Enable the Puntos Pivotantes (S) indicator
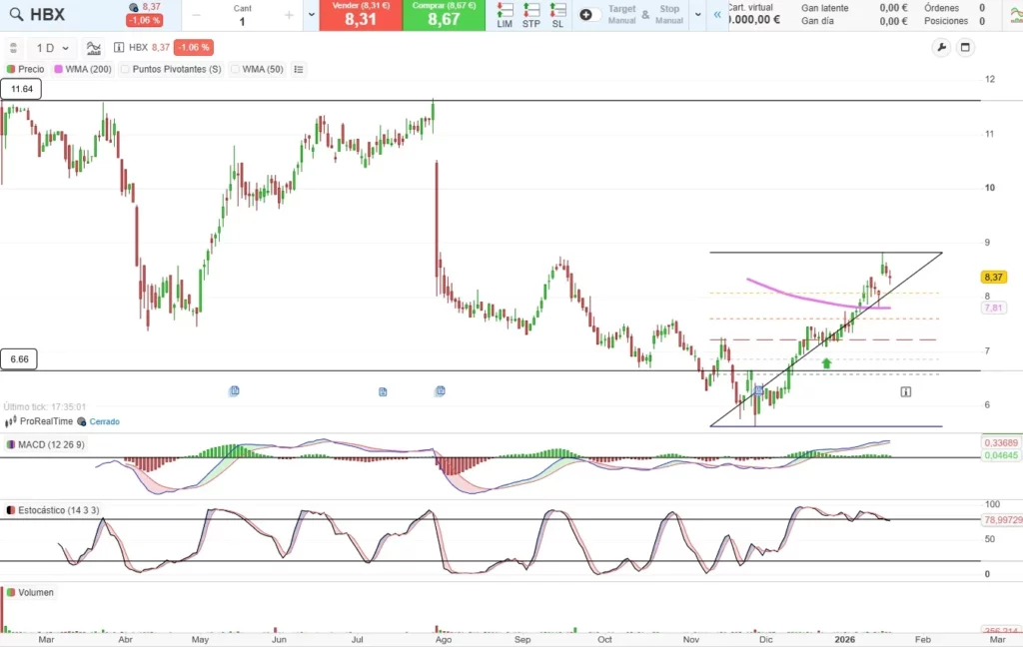Image resolution: width=1023 pixels, height=647 pixels. [126, 69]
